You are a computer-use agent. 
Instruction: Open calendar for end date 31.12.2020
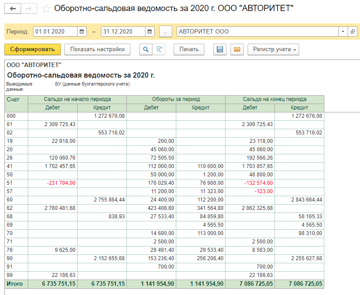click(150, 32)
